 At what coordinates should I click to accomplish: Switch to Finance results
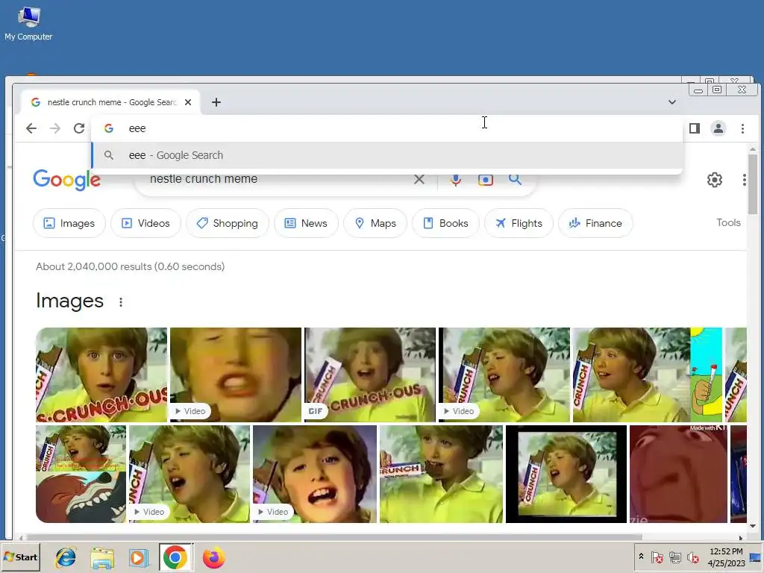point(595,223)
